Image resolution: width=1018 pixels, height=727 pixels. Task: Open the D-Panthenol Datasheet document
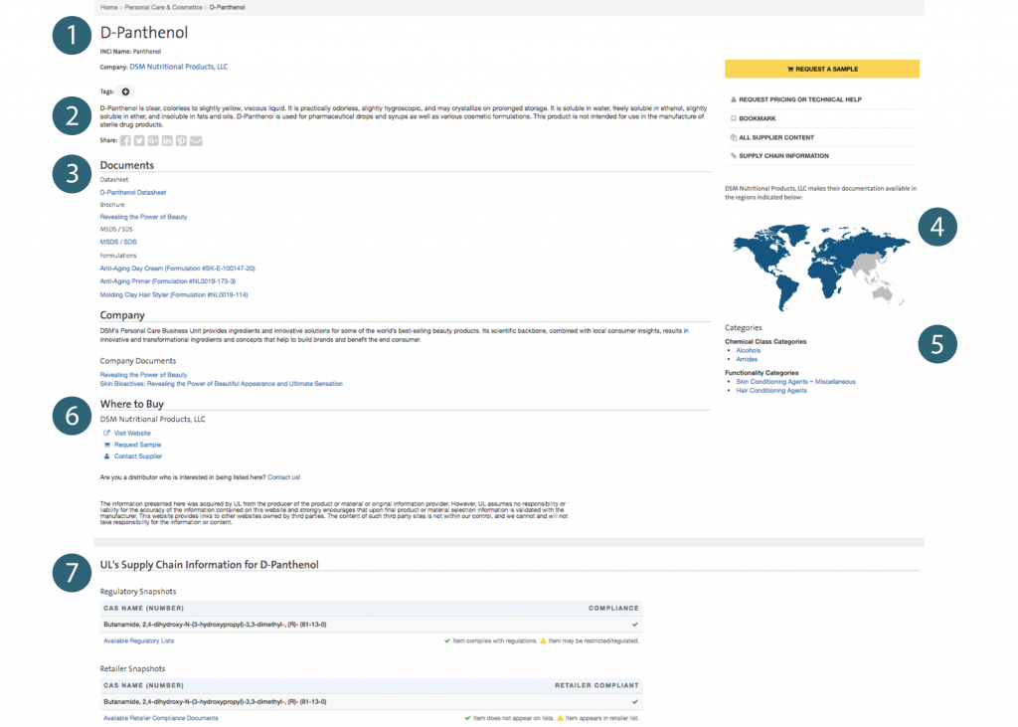133,192
